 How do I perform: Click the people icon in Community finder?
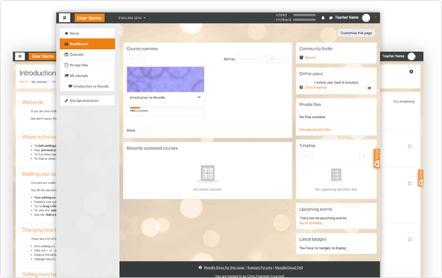coord(301,57)
